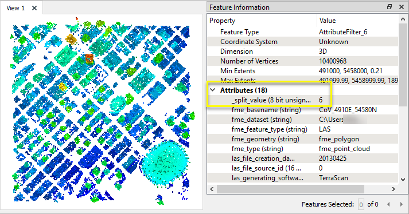Float the Feature Information panel
The image size is (409, 214).
click(x=389, y=7)
